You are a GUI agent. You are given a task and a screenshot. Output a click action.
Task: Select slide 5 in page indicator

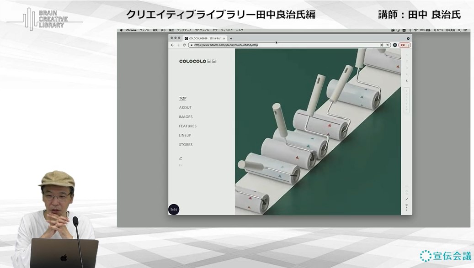tap(407, 81)
